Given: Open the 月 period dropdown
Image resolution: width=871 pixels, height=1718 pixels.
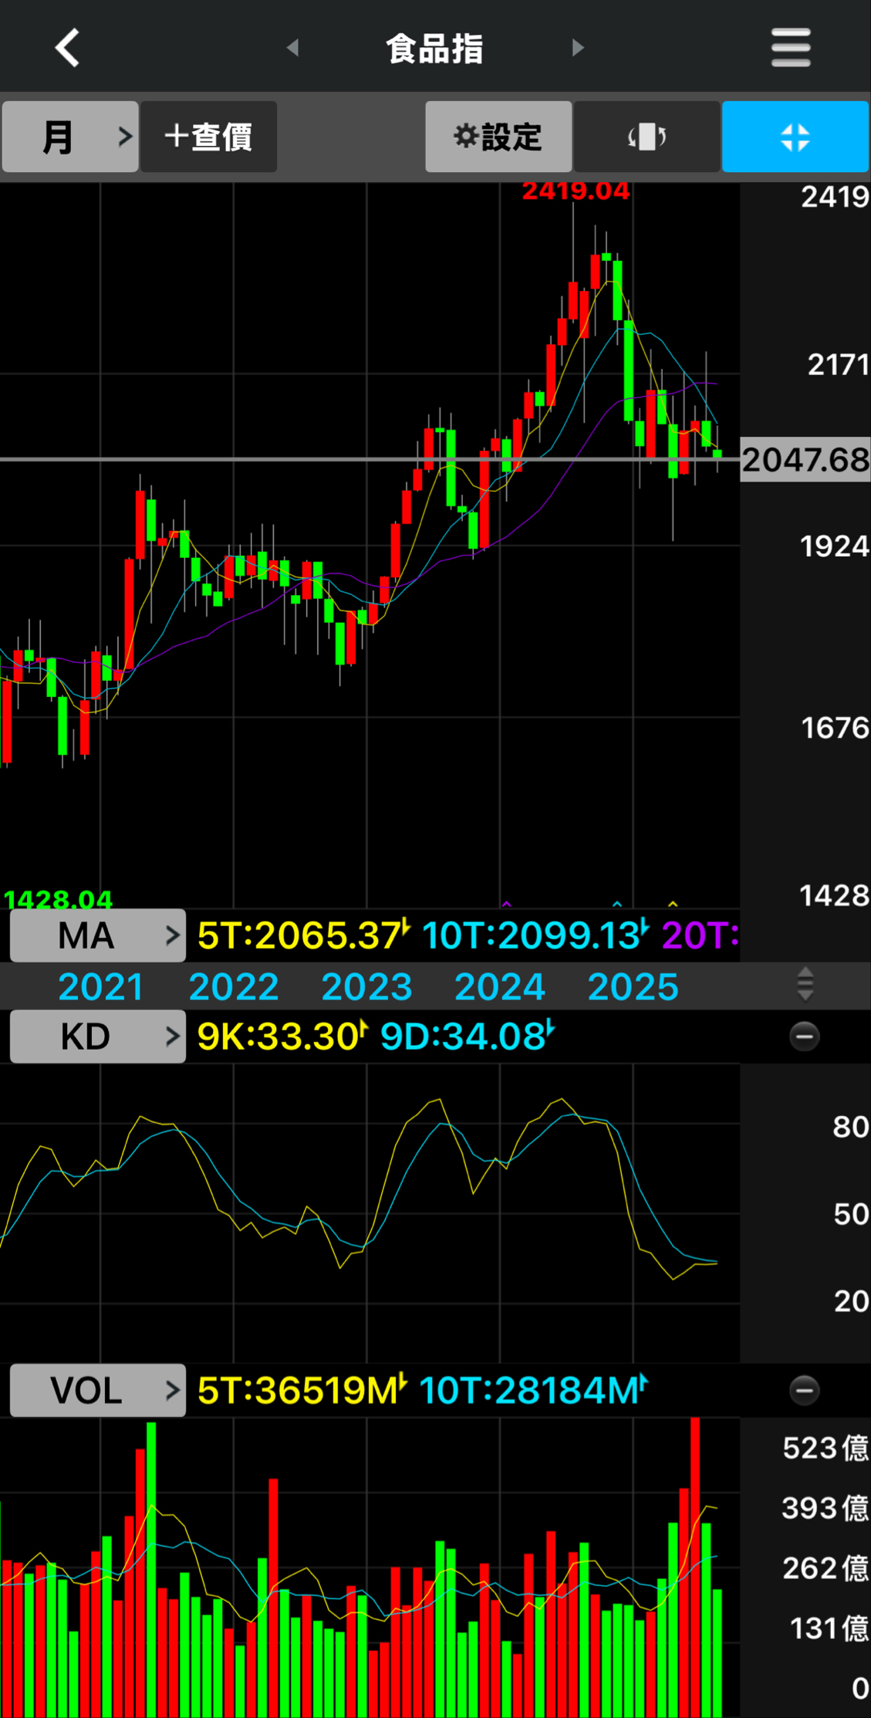Looking at the screenshot, I should point(70,137).
